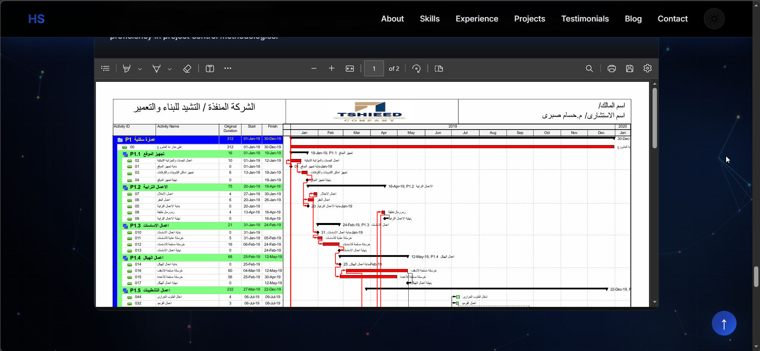Click the scroll to top button

click(x=724, y=323)
